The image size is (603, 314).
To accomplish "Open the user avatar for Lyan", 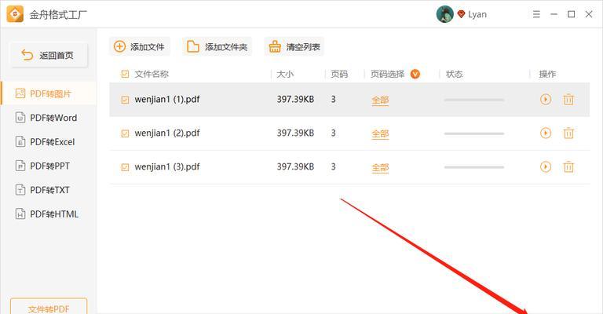I will [444, 14].
